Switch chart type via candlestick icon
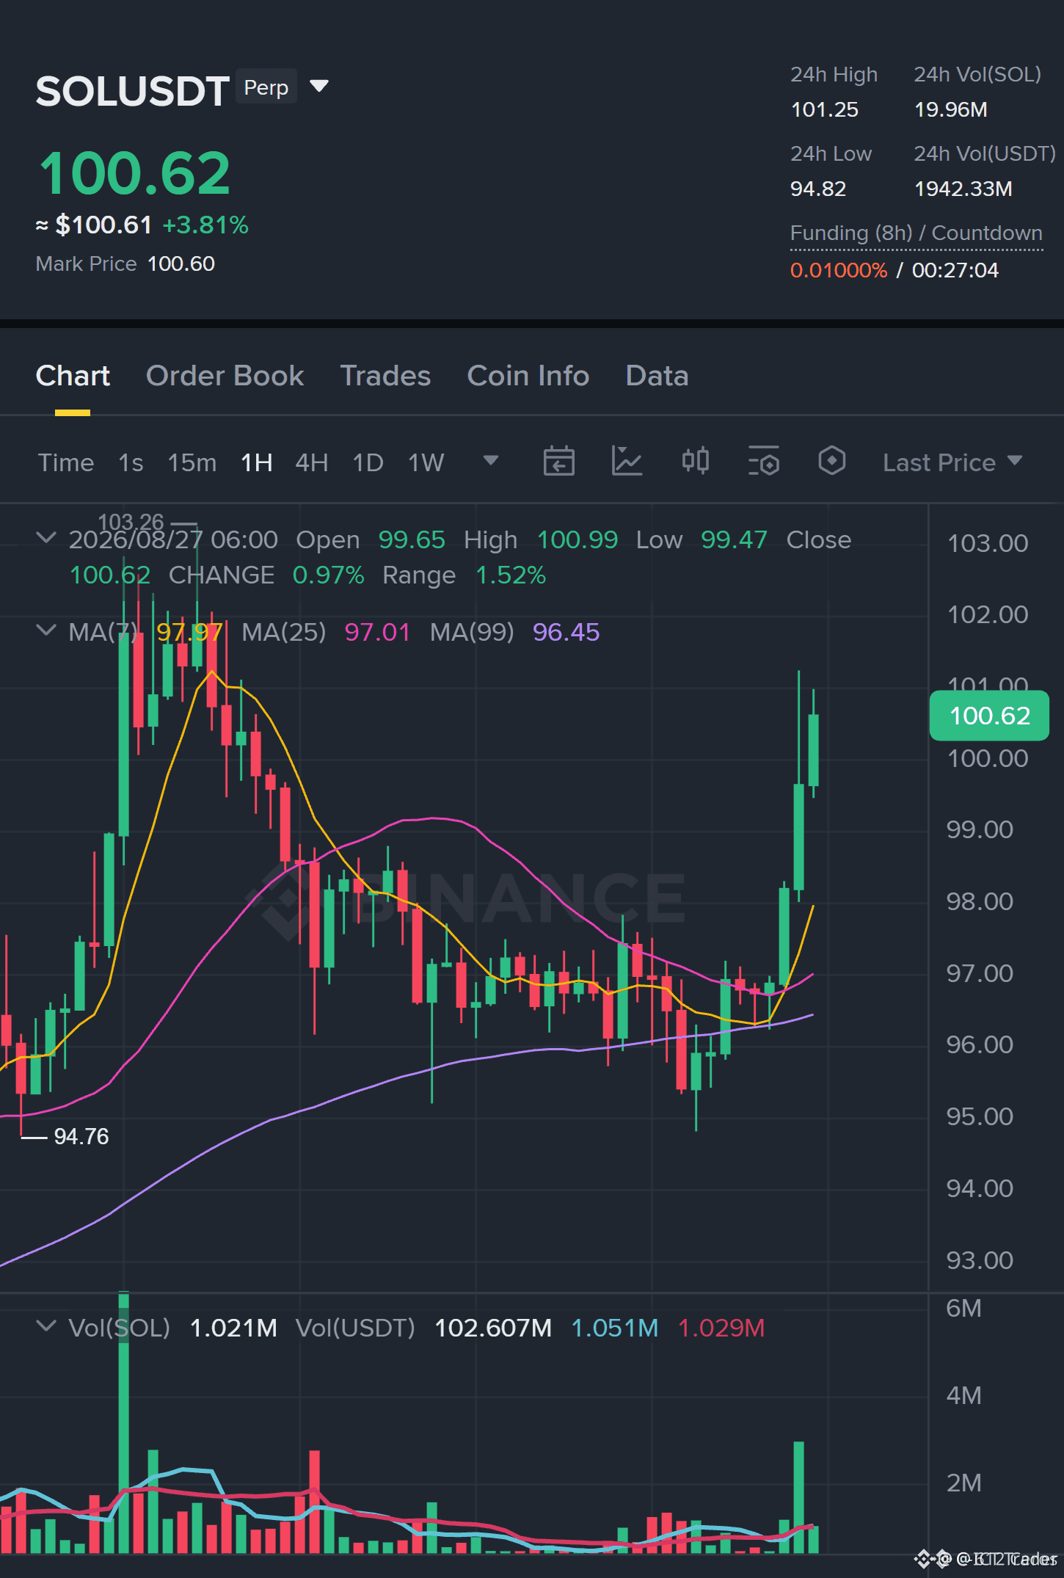Screen dimensions: 1064x1578 [x=695, y=462]
